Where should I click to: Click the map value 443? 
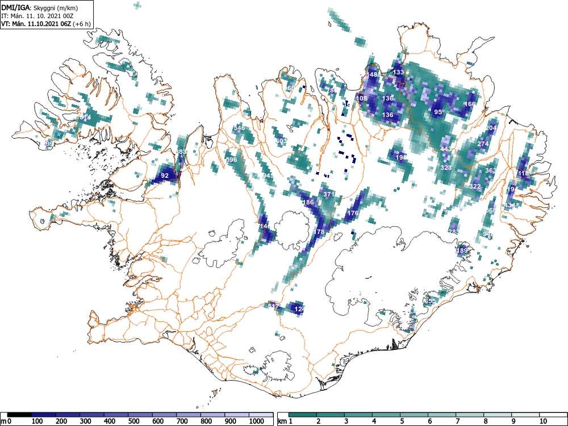[x=446, y=149]
